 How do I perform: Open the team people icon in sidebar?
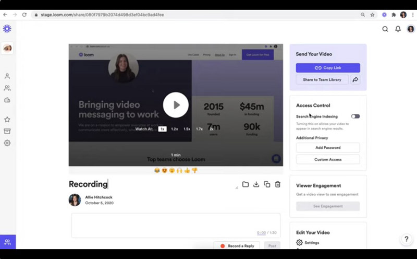click(7, 88)
